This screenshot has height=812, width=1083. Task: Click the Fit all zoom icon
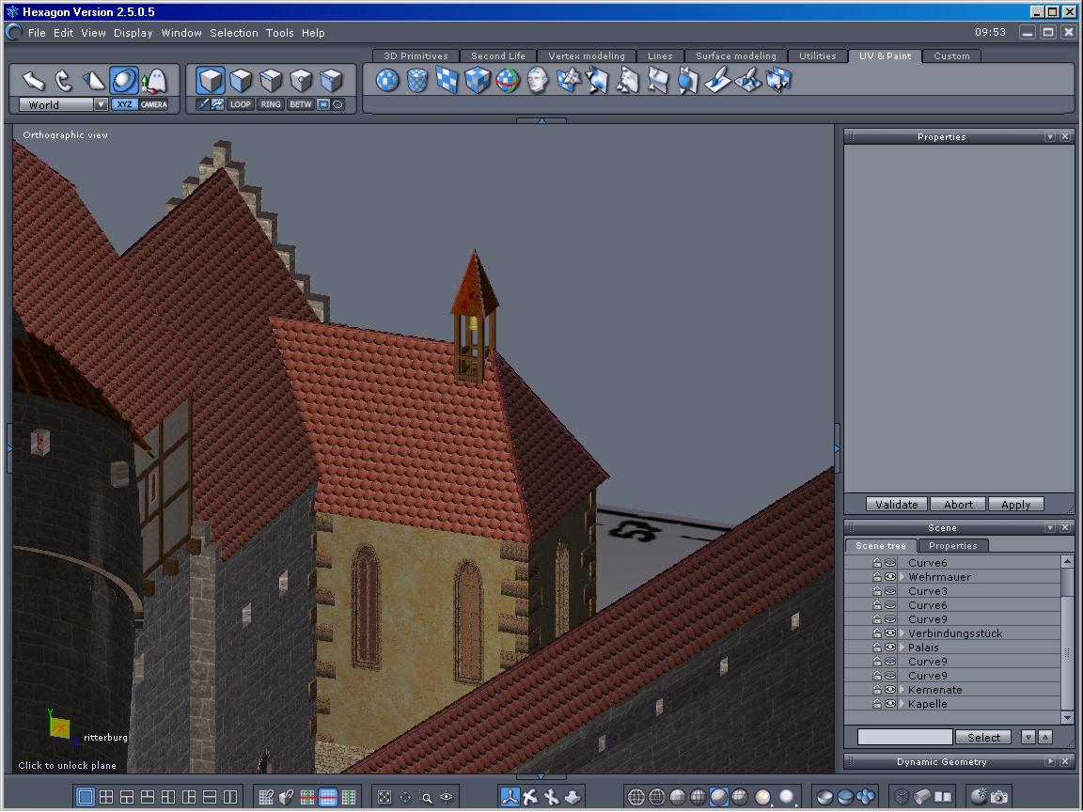(x=385, y=798)
